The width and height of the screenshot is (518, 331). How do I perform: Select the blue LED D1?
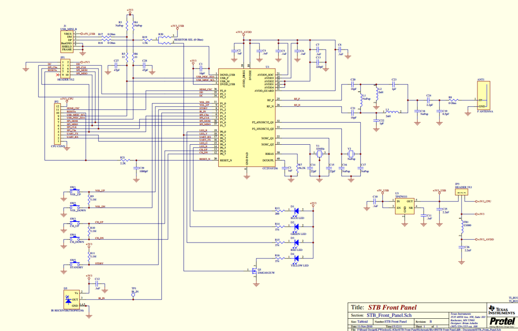pos(297,210)
